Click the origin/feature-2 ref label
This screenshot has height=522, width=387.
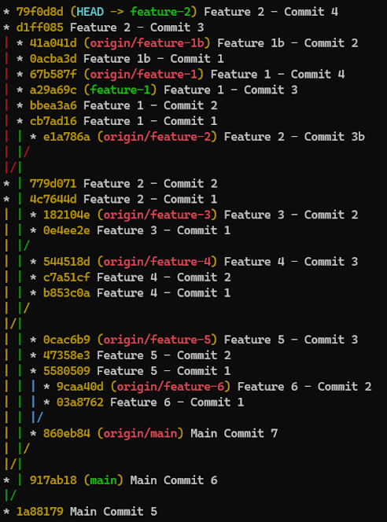[x=157, y=137]
